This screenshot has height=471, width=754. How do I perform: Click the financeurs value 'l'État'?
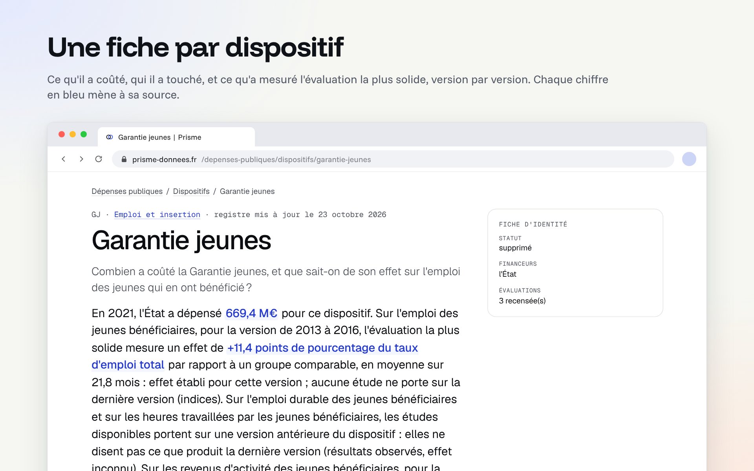tap(507, 274)
